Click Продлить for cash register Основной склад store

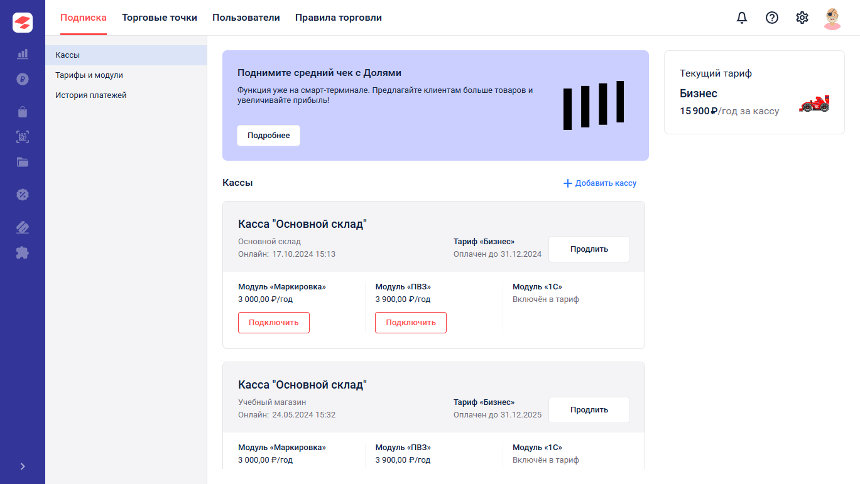click(x=589, y=249)
